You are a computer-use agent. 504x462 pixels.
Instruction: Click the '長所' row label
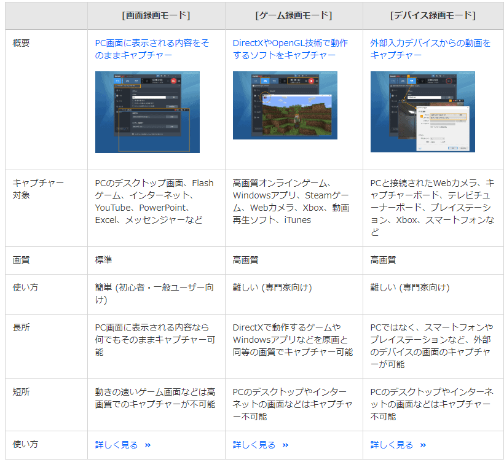point(21,327)
